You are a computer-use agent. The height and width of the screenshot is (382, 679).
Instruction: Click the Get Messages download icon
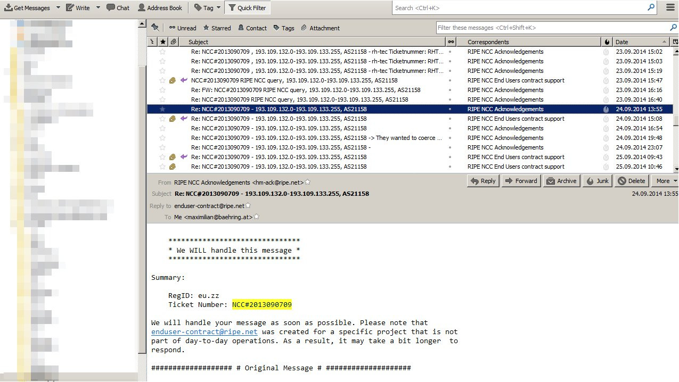click(9, 8)
